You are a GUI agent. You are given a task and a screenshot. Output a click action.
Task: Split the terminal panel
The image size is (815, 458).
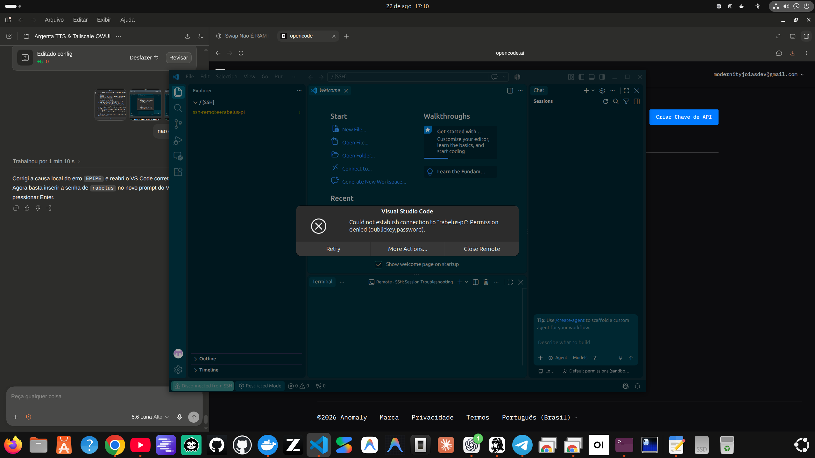pyautogui.click(x=476, y=282)
